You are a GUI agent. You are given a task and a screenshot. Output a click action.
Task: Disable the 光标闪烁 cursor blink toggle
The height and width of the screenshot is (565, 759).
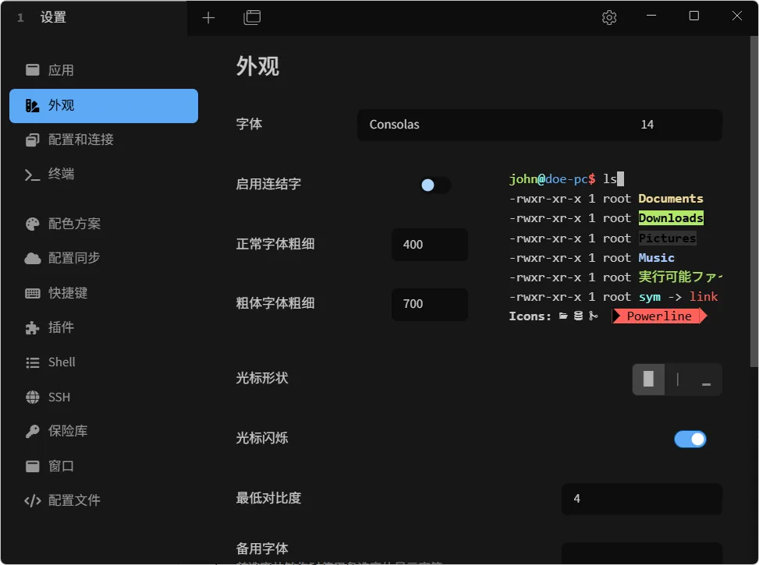pyautogui.click(x=690, y=439)
